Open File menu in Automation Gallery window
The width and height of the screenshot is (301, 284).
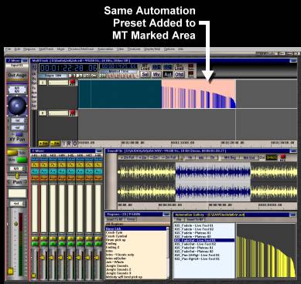(179, 219)
